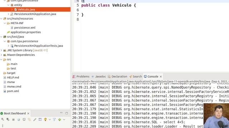This screenshot has height=128, width=229.
Task: Click the PersistenceXmlApplication.java file icon
Action: tap(12, 14)
